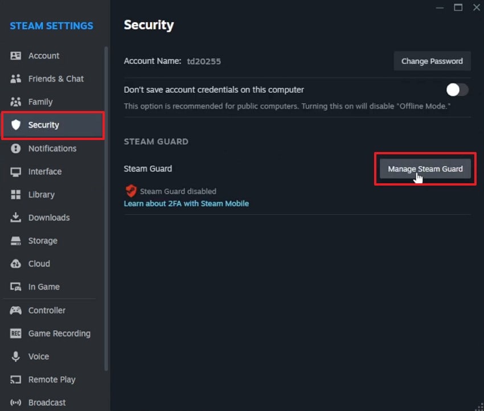Viewport: 484px width, 411px height.
Task: Click the STEAM GUARD section heading
Action: 156,142
